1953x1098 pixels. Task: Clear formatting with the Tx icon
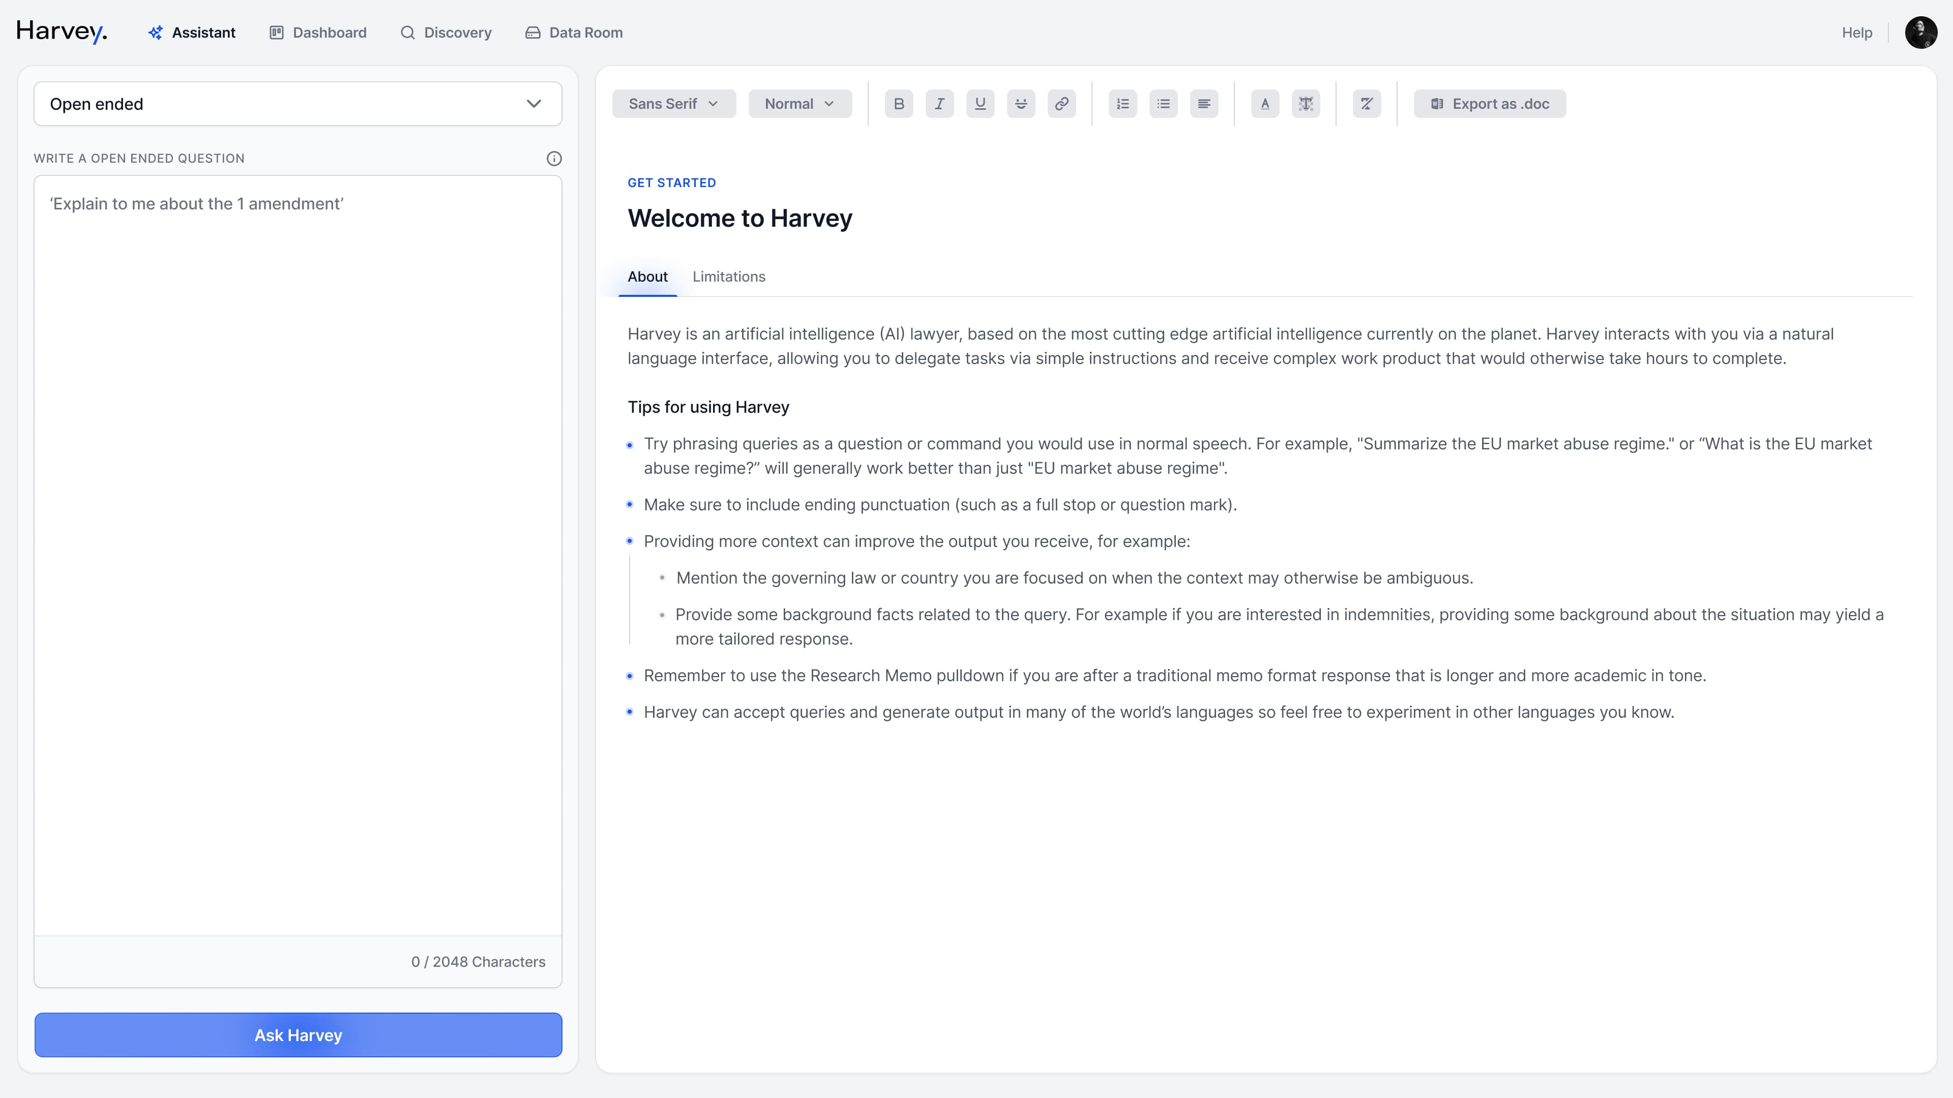pyautogui.click(x=1366, y=104)
